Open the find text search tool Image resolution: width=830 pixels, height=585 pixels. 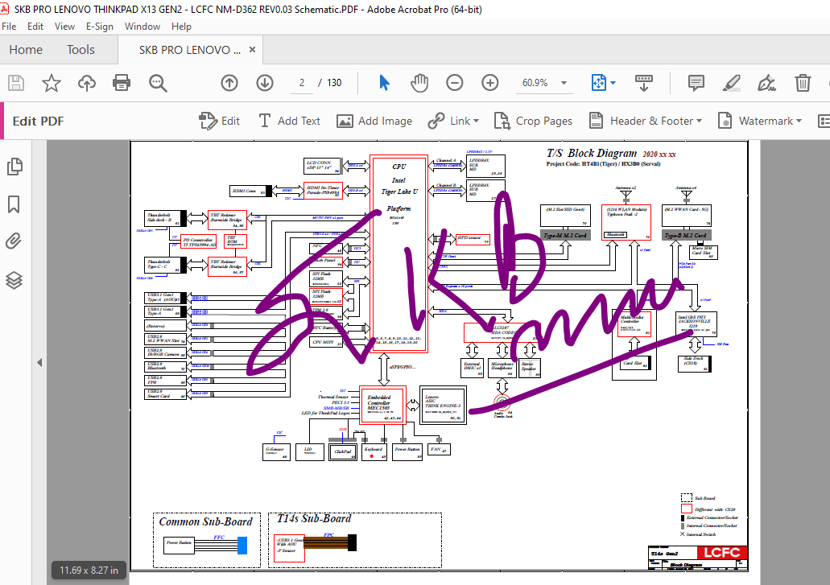pyautogui.click(x=158, y=83)
